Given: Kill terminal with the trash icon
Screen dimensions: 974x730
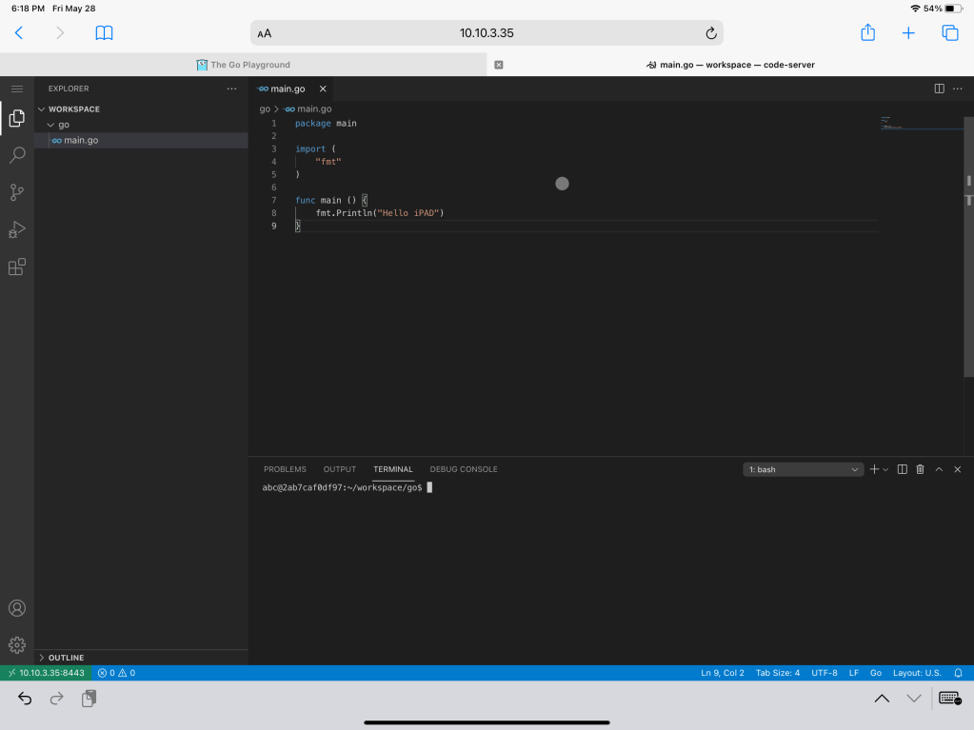Looking at the screenshot, I should click(920, 469).
